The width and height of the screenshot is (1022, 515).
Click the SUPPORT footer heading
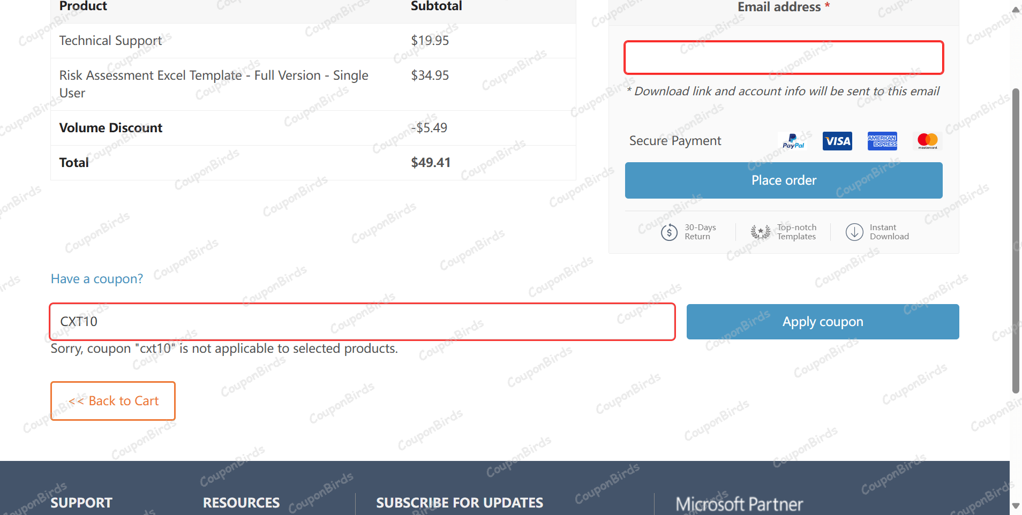[x=81, y=503]
